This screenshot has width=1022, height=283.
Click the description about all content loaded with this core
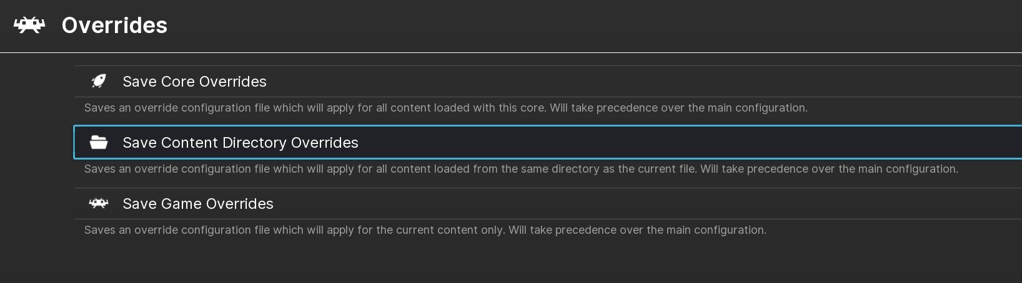coord(446,108)
